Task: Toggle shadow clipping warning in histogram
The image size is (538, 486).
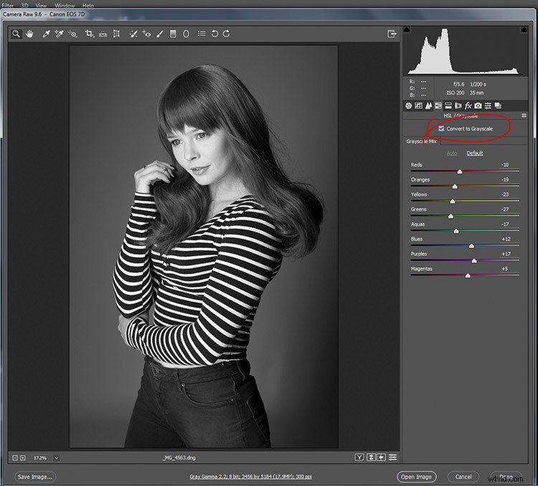Action: click(x=407, y=30)
